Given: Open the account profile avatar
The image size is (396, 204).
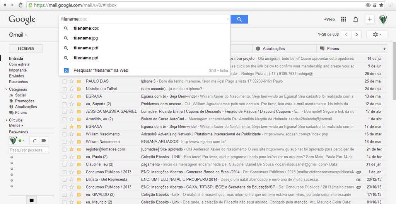Looking at the screenshot, I should (383, 19).
